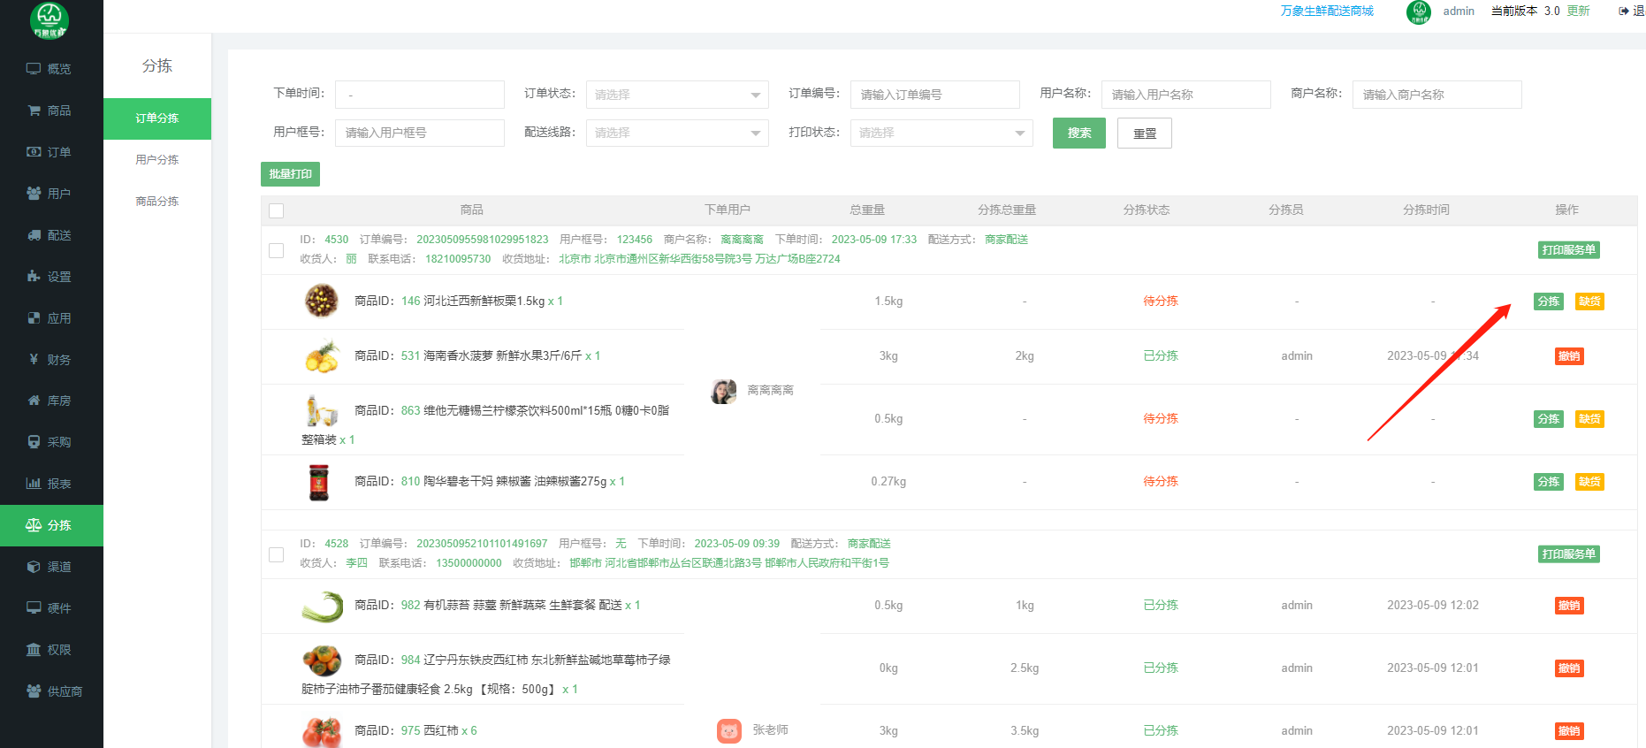This screenshot has width=1646, height=748.
Task: Click the admin avatar icon in header
Action: click(1418, 11)
